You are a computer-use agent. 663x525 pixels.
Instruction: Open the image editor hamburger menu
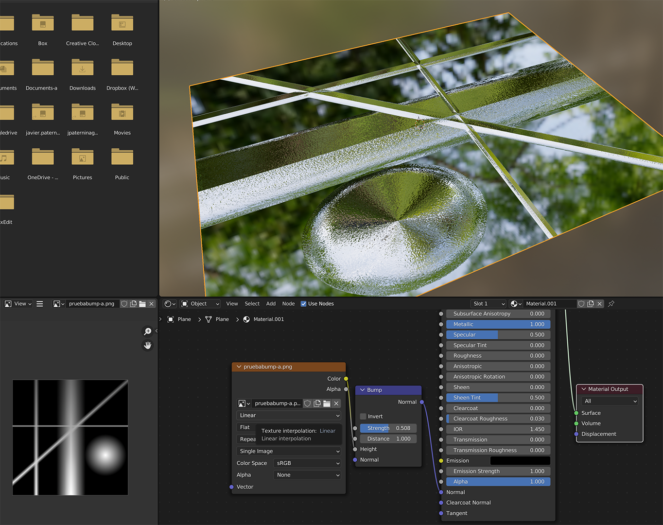40,304
